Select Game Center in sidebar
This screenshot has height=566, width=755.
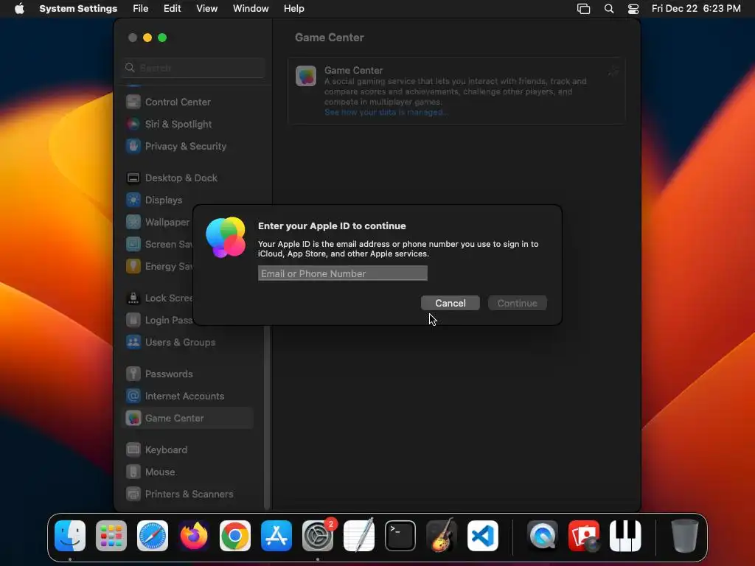(x=188, y=419)
